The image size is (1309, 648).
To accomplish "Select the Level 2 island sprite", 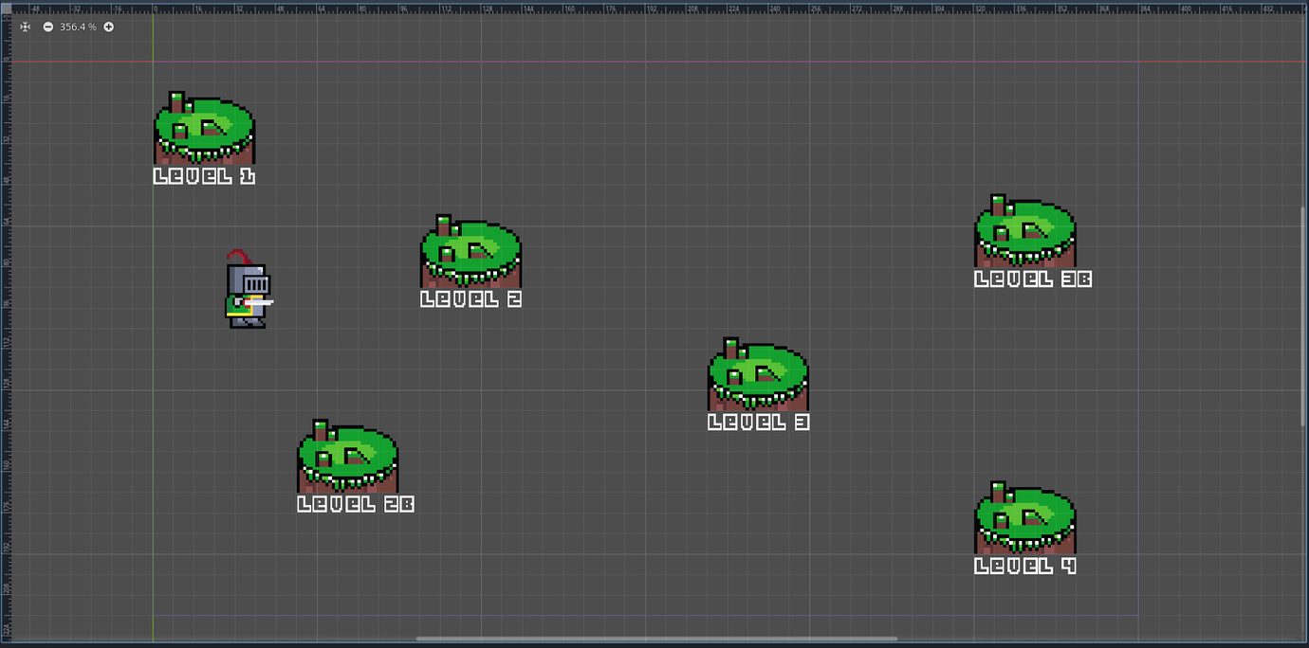I will [470, 252].
